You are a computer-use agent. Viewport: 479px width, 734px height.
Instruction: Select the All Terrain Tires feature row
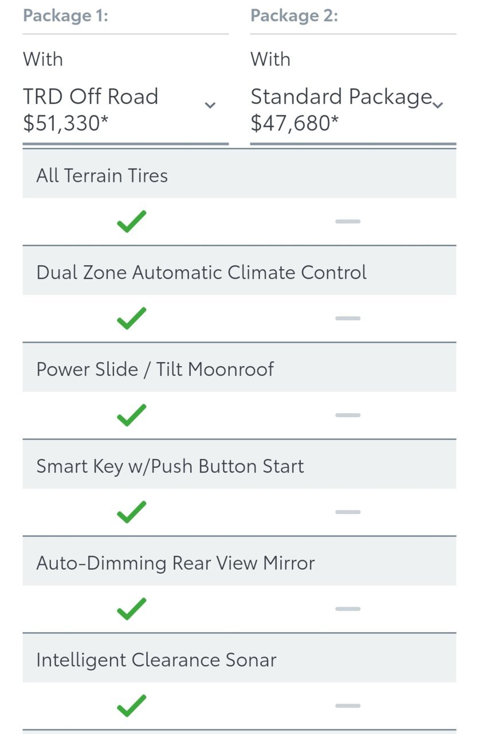click(239, 174)
